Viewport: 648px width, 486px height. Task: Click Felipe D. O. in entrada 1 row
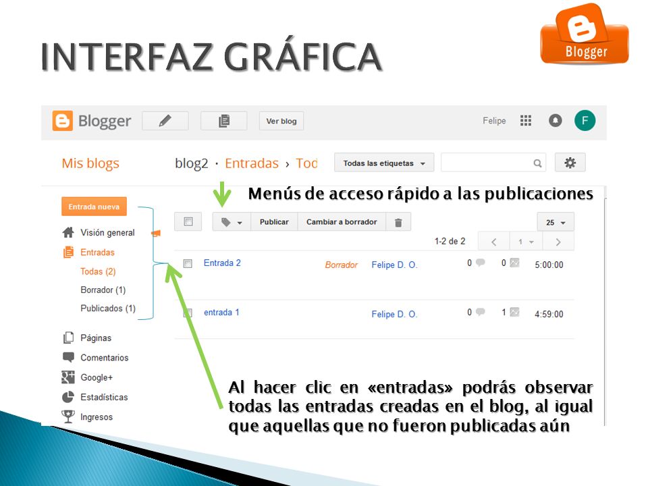pyautogui.click(x=394, y=314)
